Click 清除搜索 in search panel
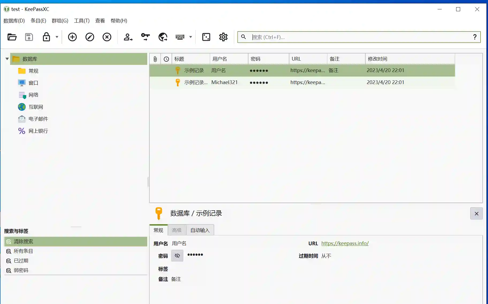Screen dimensions: 488x304 pos(75,241)
